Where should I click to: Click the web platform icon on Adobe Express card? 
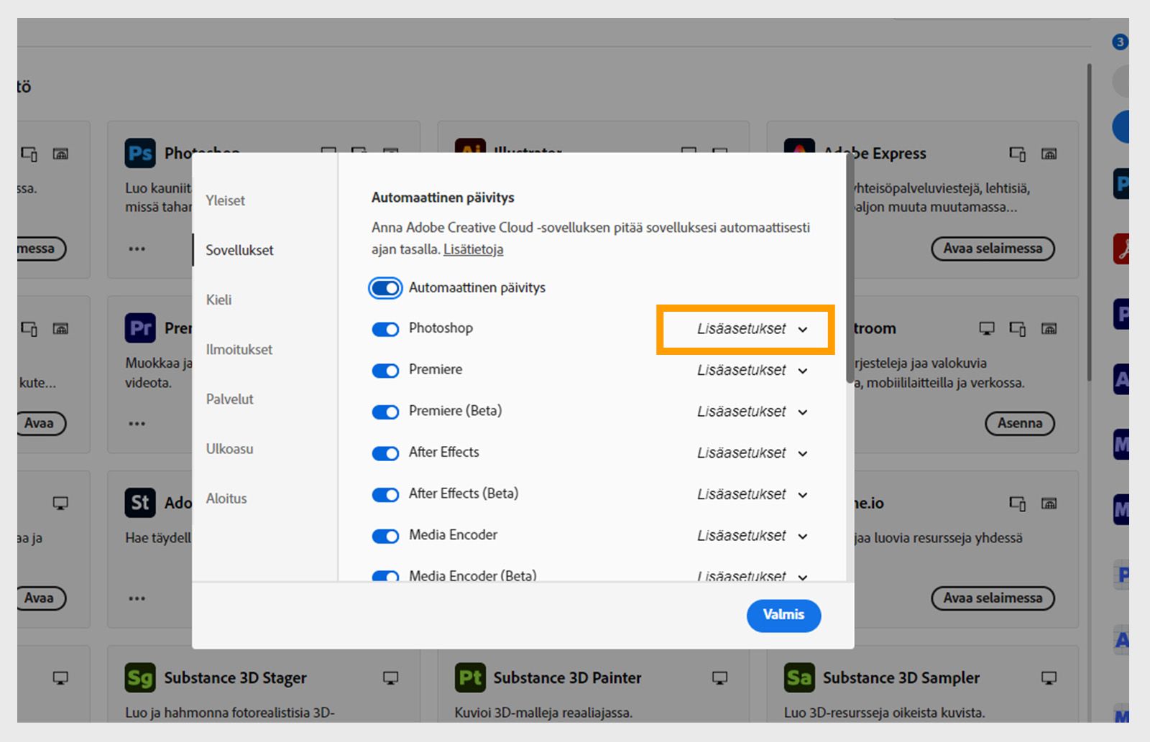(1049, 154)
